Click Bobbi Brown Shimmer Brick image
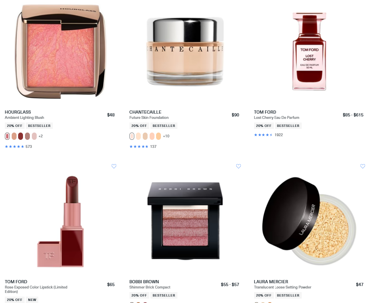 click(185, 220)
